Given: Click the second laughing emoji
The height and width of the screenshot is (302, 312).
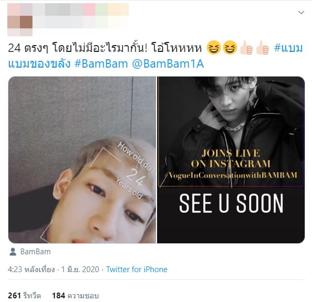Looking at the screenshot, I should click(230, 48).
